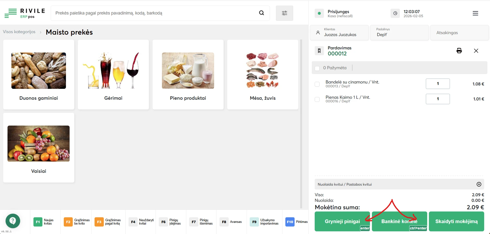Open the filter settings sliders icon

(284, 13)
